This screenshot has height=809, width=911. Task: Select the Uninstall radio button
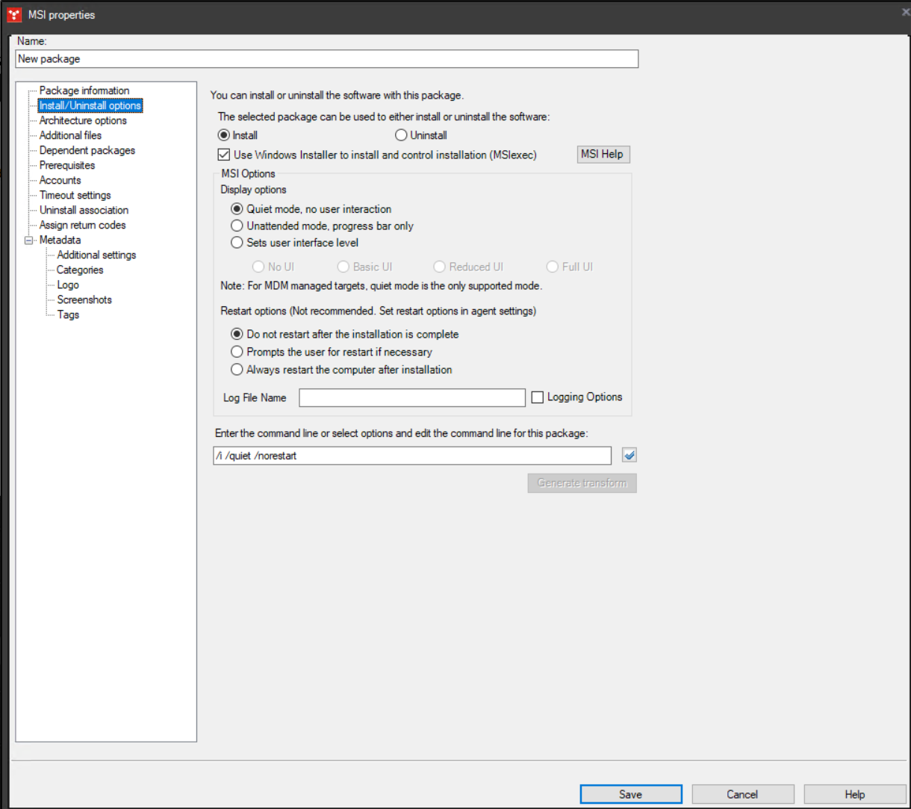pos(401,136)
